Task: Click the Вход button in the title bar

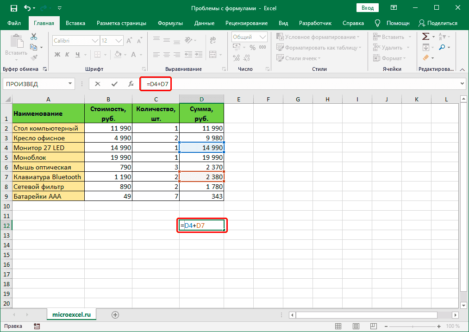Action: [367, 7]
